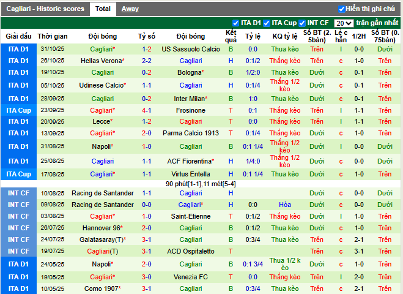
Task: Open Venezia FC team link
Action: 191,277
